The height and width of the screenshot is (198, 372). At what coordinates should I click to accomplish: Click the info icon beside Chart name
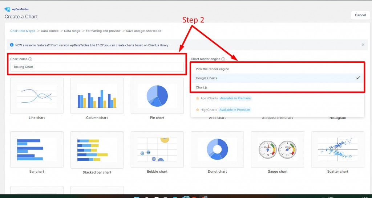coord(30,59)
